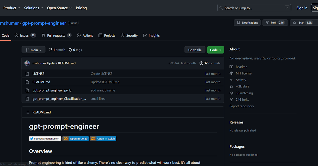Click the magnifier icon in search box
Viewport: 318px width, 166px height.
click(x=221, y=8)
